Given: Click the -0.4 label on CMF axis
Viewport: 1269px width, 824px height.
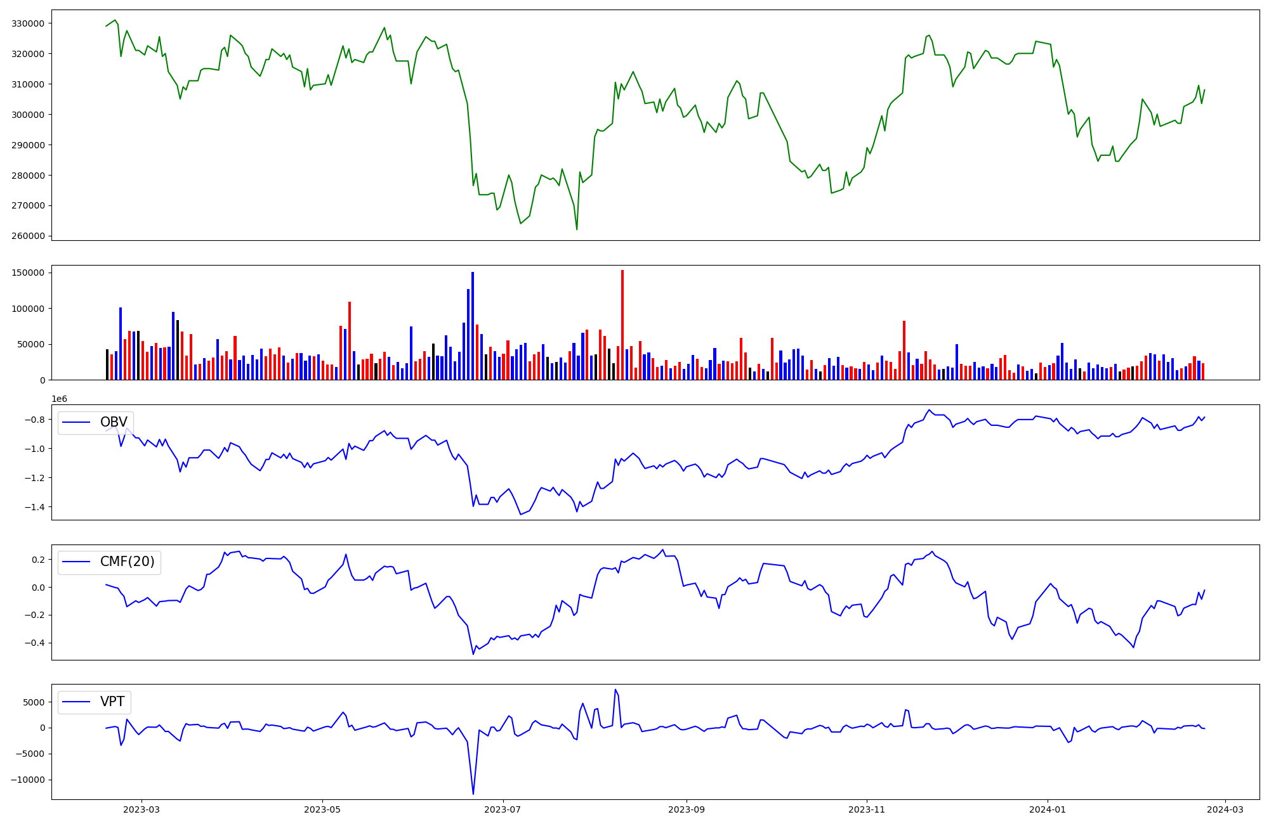Looking at the screenshot, I should 36,643.
